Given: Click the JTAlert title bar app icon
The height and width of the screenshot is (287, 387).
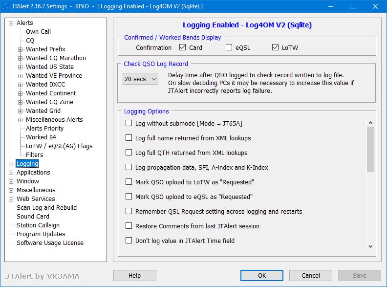Looking at the screenshot, I should 6,6.
